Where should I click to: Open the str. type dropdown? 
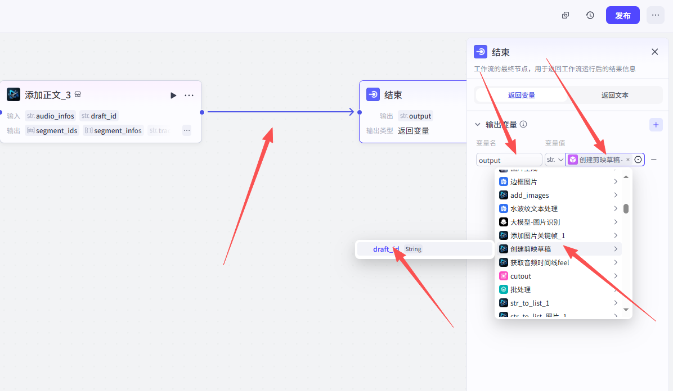[x=555, y=160]
